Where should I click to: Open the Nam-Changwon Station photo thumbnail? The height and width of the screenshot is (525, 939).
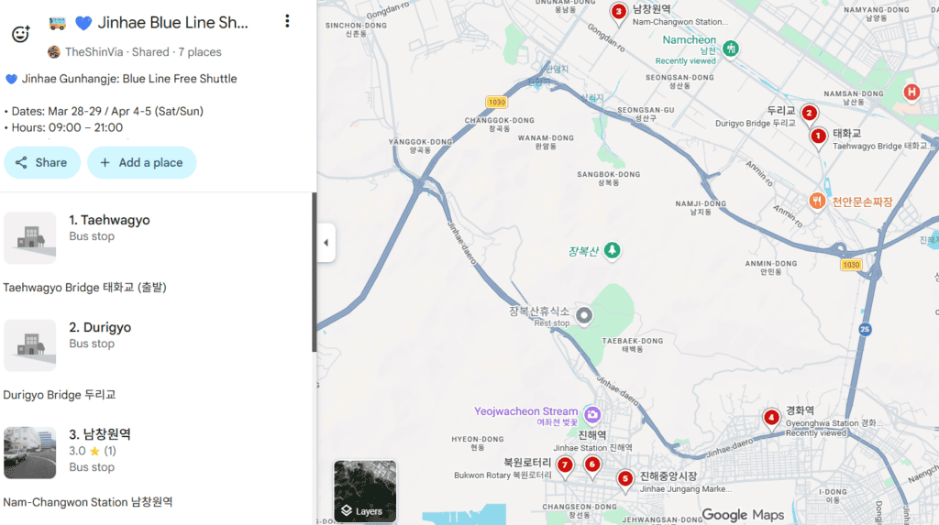click(x=29, y=453)
